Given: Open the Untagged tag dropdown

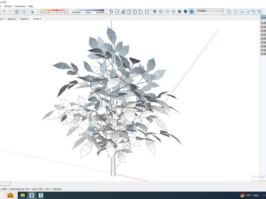Looking at the screenshot, I should (x=210, y=11).
